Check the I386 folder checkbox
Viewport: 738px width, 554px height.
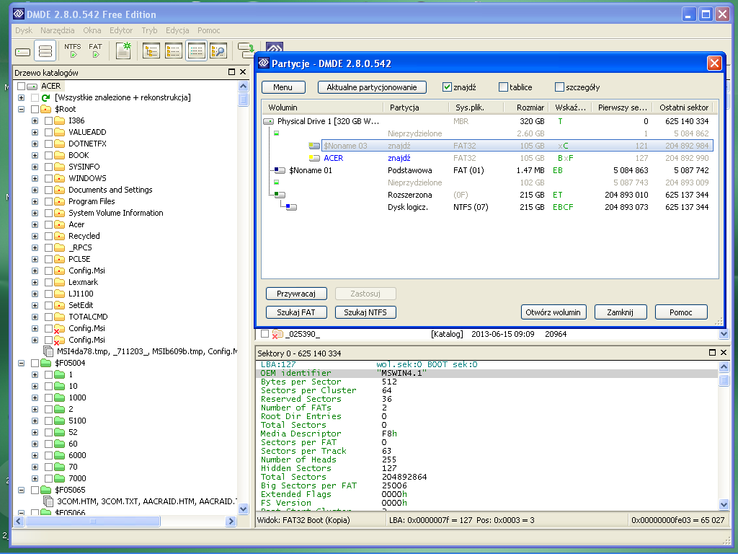(x=48, y=120)
